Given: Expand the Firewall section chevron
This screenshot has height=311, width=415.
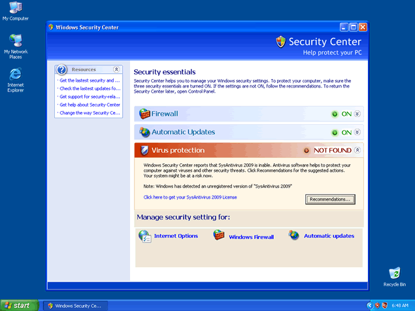Looking at the screenshot, I should pos(357,114).
